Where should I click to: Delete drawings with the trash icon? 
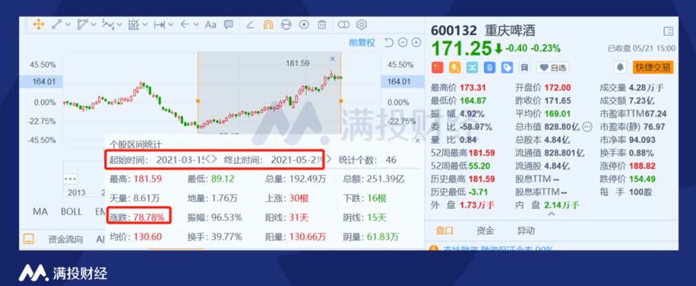[322, 25]
